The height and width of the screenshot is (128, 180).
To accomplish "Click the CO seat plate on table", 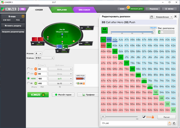I will coord(87,28).
